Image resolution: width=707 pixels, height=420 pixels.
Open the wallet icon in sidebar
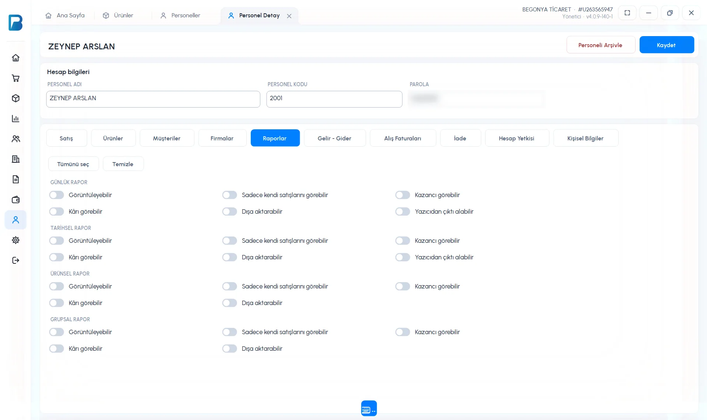tap(15, 200)
